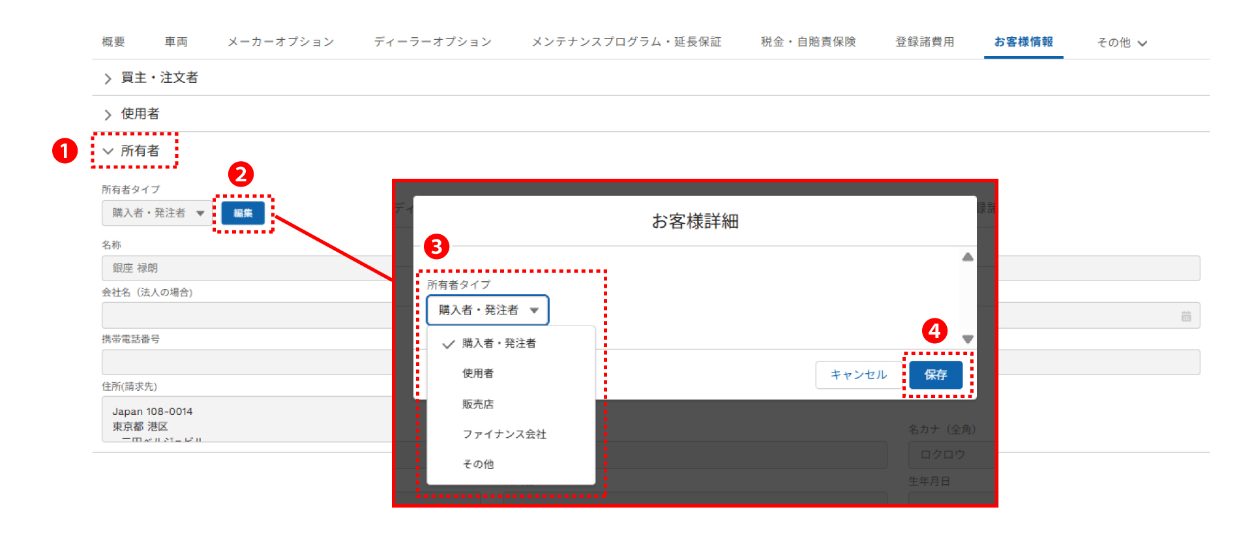This screenshot has height=533, width=1252.
Task: Open the 所有者タイプ dropdown in the modal
Action: coord(487,310)
